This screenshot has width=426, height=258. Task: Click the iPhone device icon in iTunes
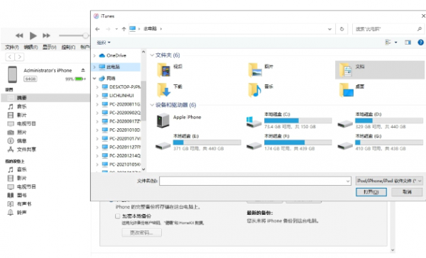click(x=12, y=74)
